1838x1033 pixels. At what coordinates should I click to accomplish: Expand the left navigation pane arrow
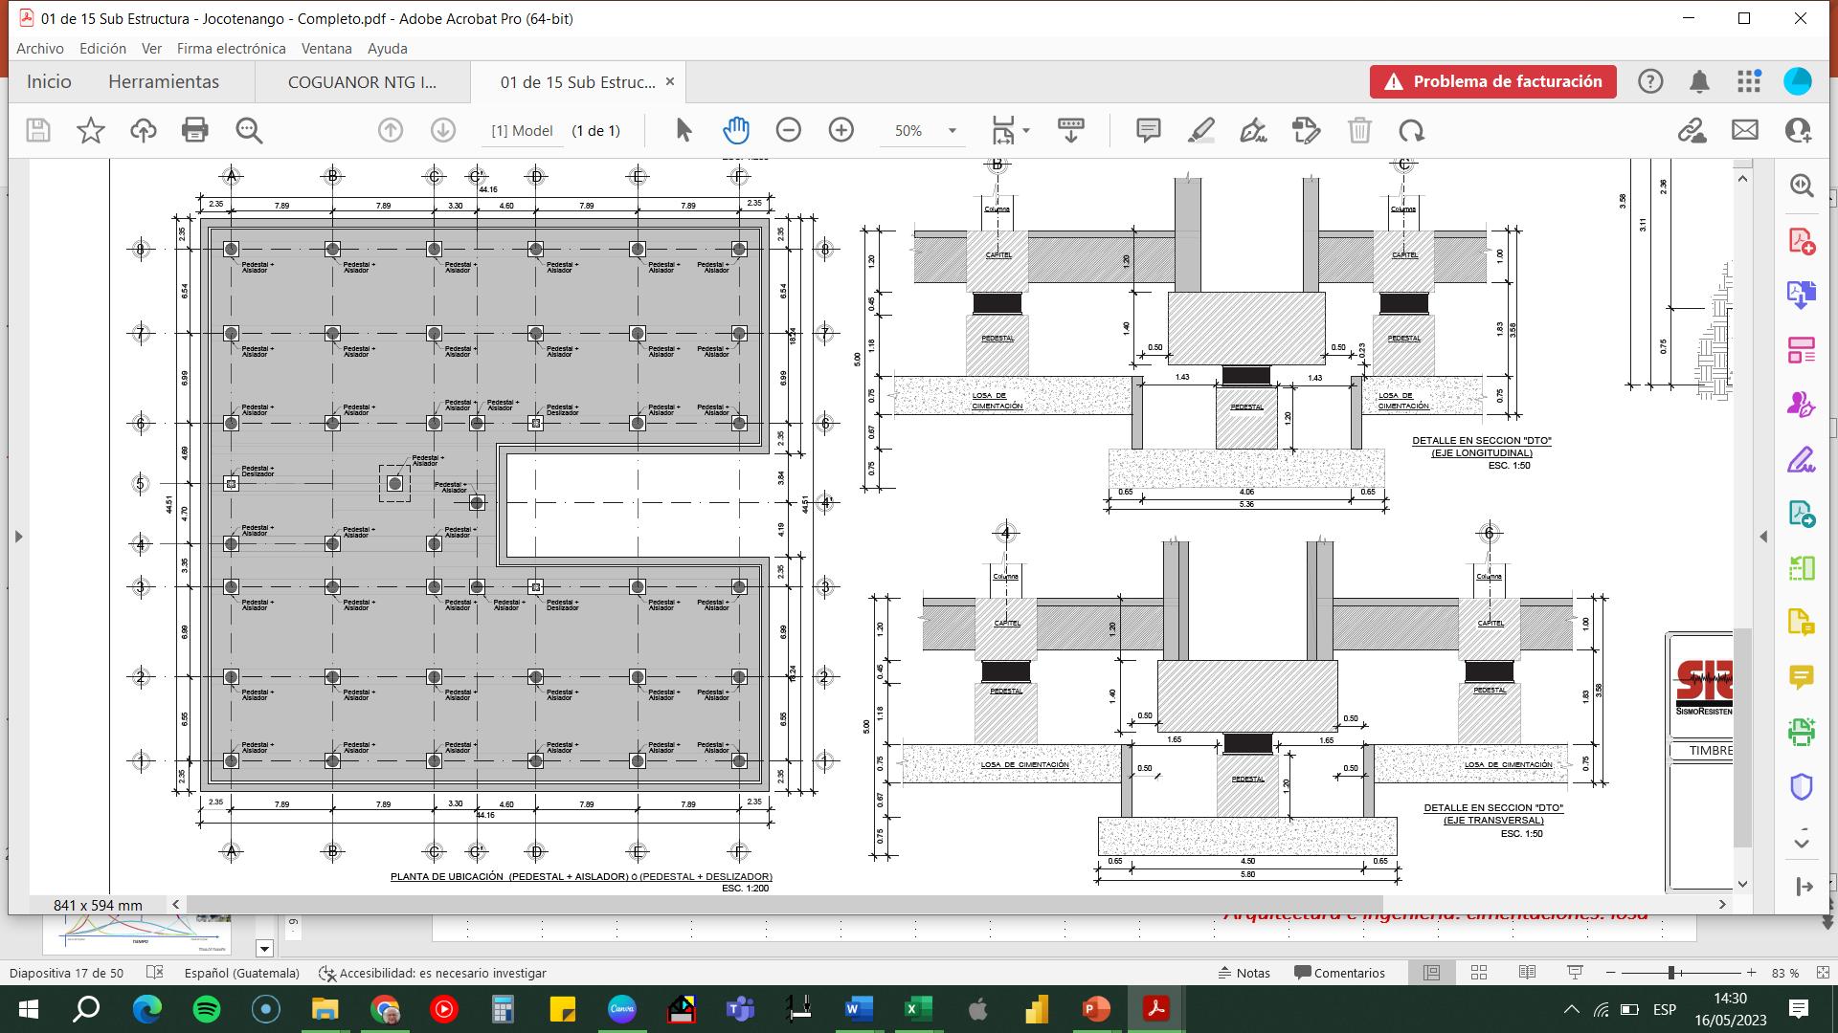18,537
